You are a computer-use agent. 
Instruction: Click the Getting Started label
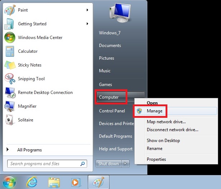click(32, 24)
